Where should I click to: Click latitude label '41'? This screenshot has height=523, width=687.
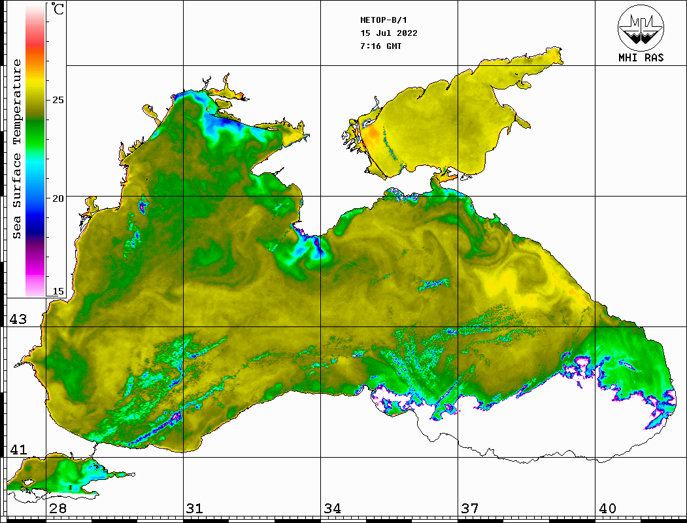pos(18,449)
